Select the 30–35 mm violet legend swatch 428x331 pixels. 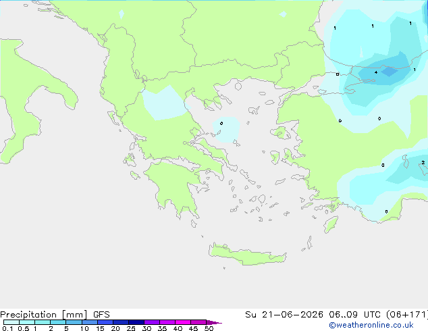(152, 322)
